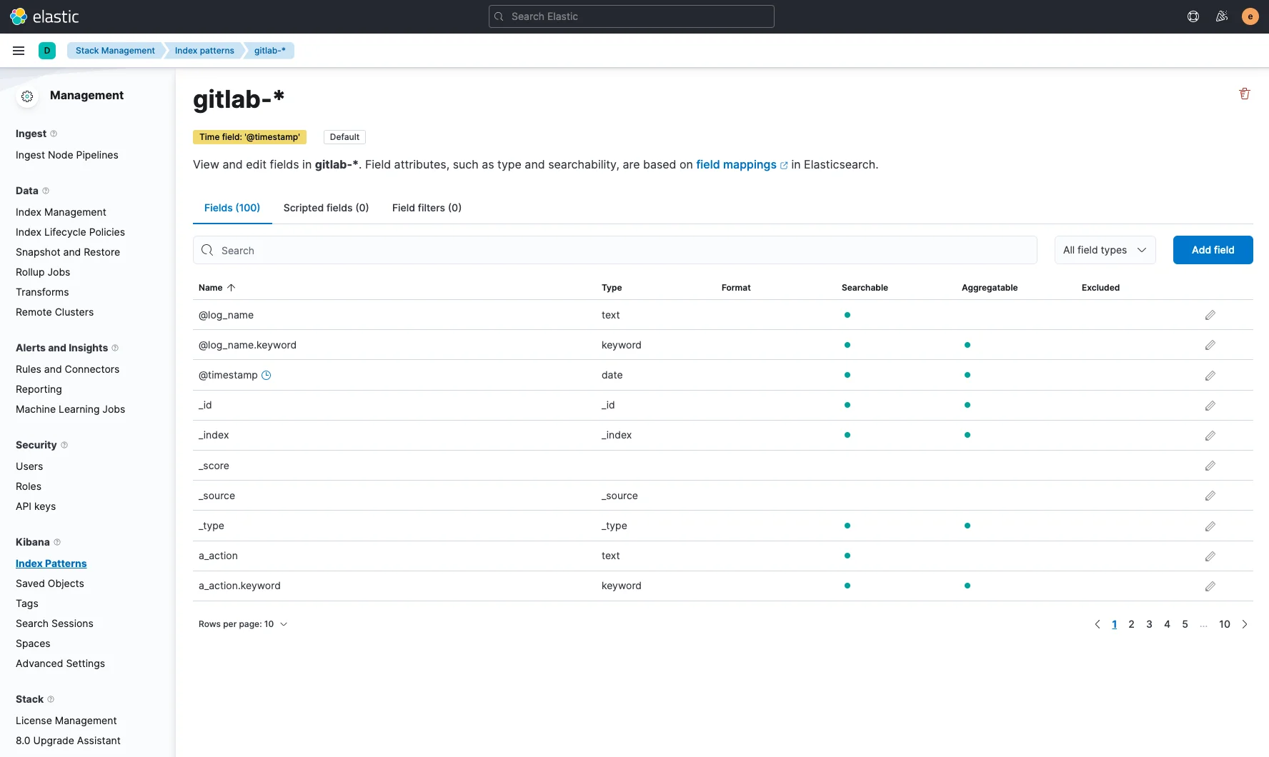Click edit icon for a_action.keyword row
The width and height of the screenshot is (1269, 757).
click(x=1210, y=586)
